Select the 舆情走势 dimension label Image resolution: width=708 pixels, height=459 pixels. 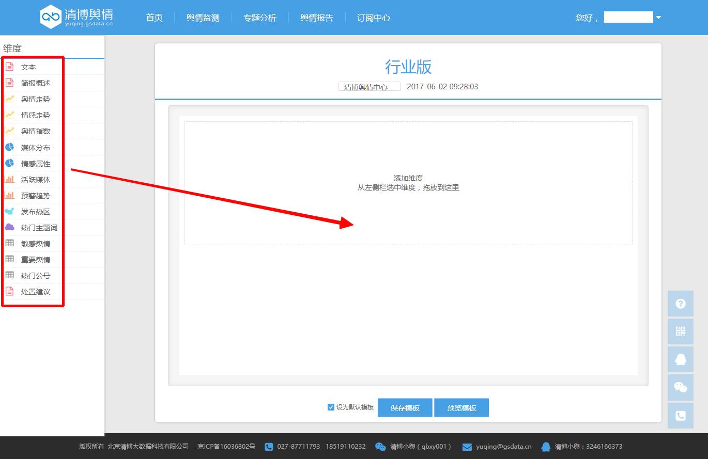(x=36, y=99)
